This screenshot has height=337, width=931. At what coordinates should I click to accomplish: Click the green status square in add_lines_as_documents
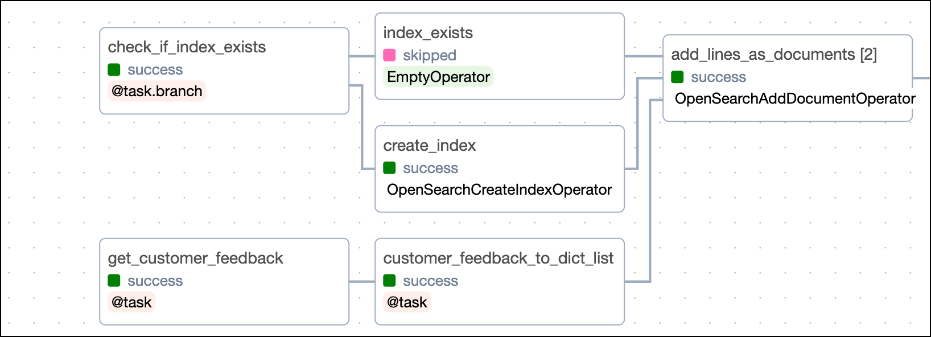677,77
